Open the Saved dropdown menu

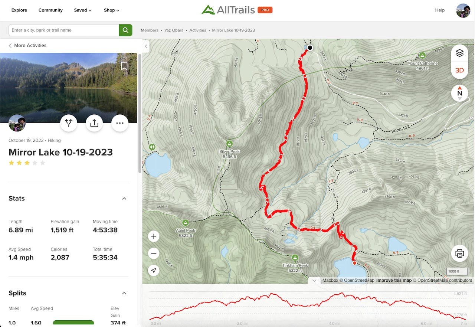coord(82,10)
